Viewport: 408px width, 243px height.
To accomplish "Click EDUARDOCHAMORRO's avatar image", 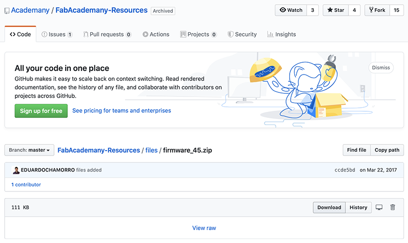I will pos(16,170).
